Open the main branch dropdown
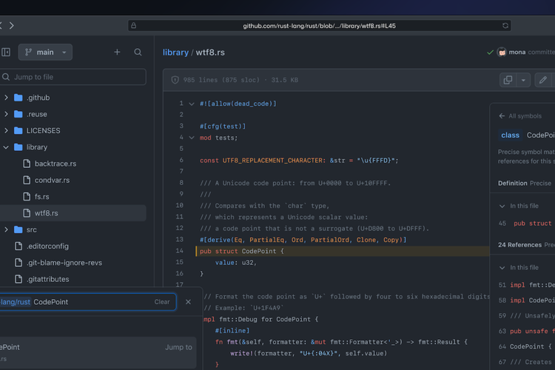Viewport: 555px width, 370px height. coord(45,53)
